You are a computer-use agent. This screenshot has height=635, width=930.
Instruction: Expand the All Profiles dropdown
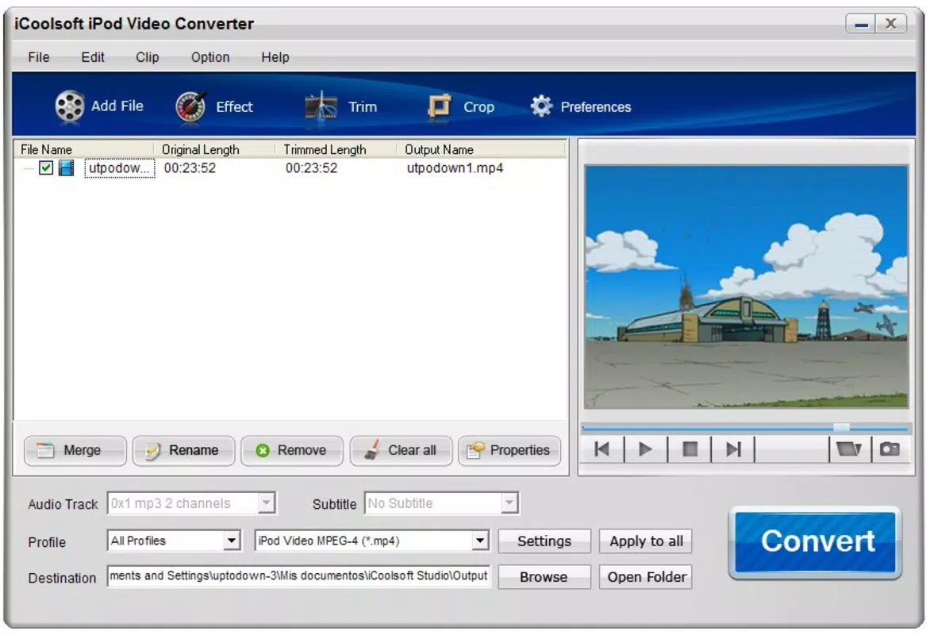click(x=232, y=541)
